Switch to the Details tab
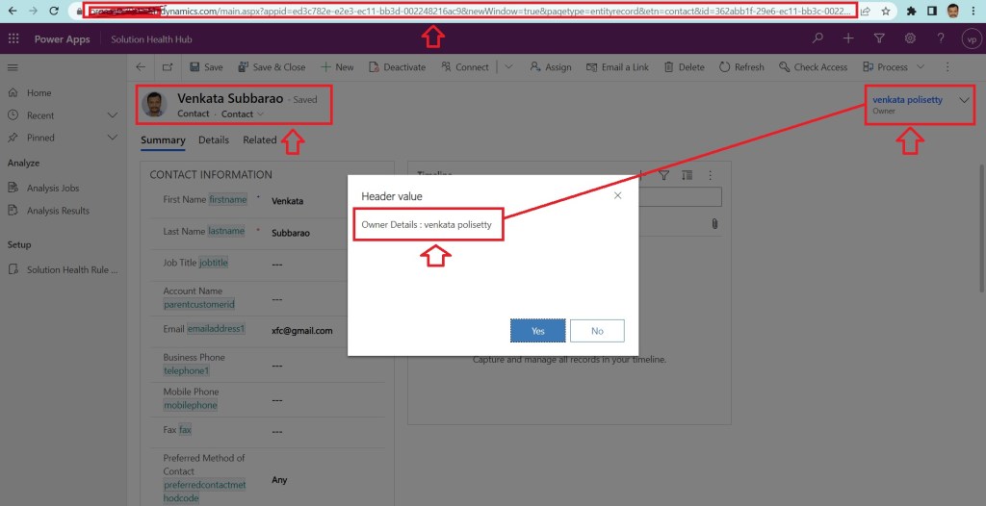Image resolution: width=986 pixels, height=506 pixels. (x=214, y=140)
